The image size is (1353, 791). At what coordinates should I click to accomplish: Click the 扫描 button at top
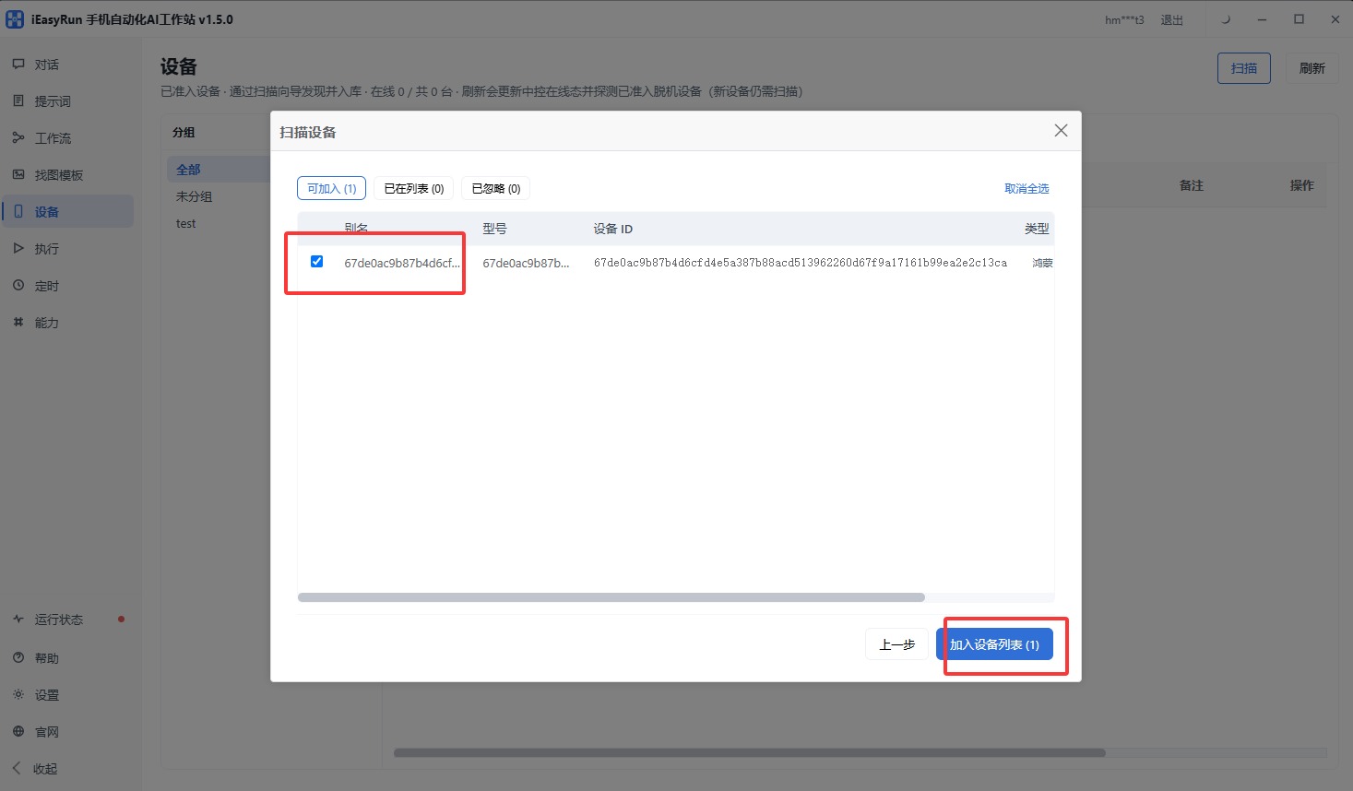(1244, 68)
